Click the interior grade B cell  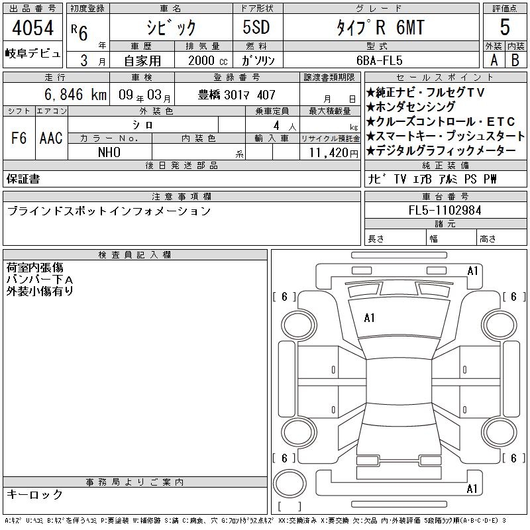click(x=515, y=60)
